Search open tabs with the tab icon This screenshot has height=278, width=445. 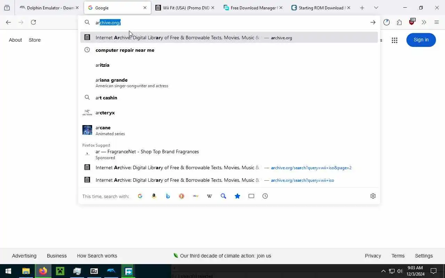click(x=251, y=196)
